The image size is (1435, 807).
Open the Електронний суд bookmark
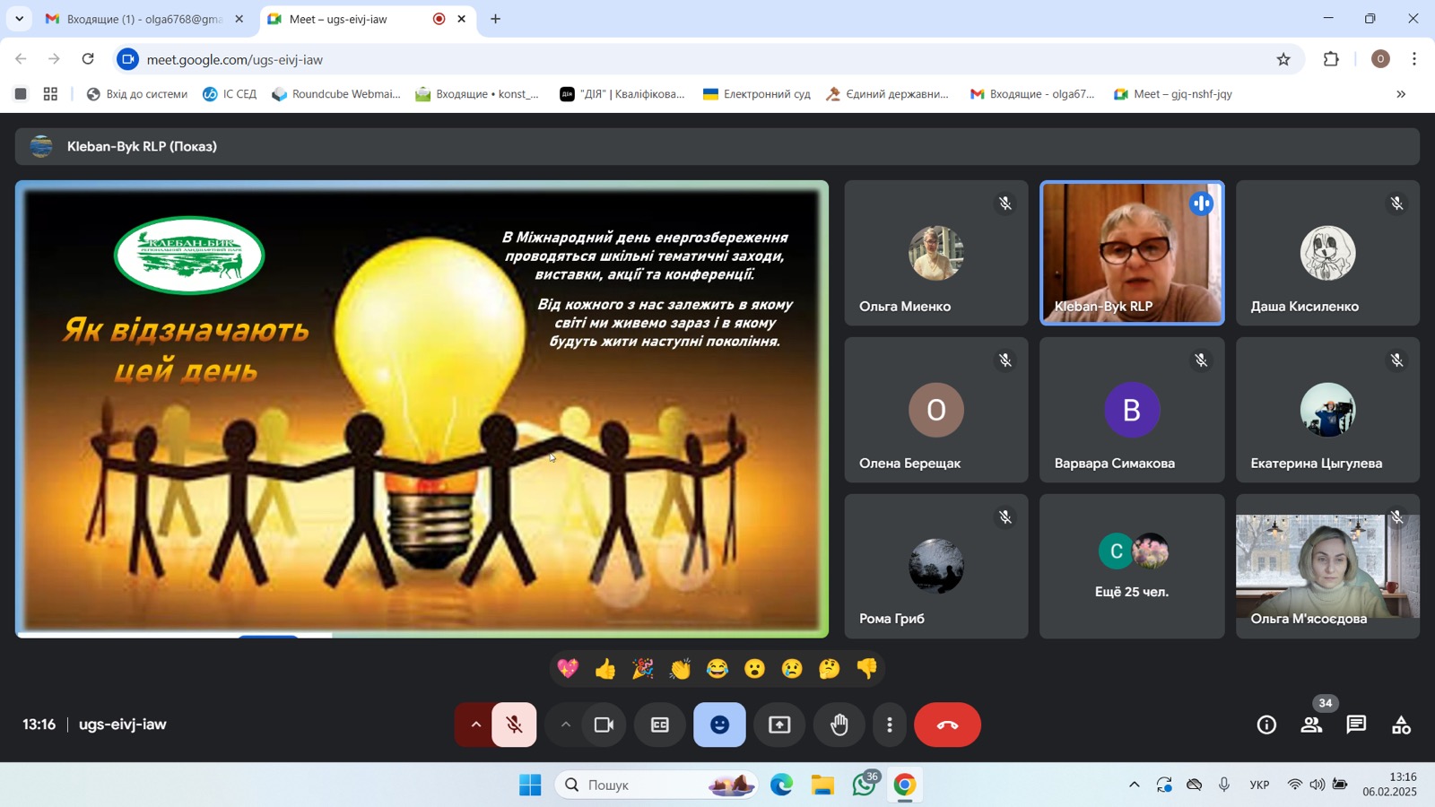[x=757, y=94]
